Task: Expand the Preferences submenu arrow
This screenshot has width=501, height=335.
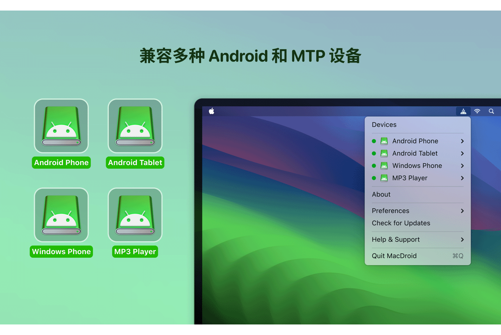Action: coord(462,211)
